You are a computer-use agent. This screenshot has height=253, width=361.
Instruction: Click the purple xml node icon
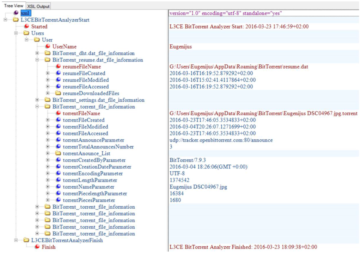(16, 13)
